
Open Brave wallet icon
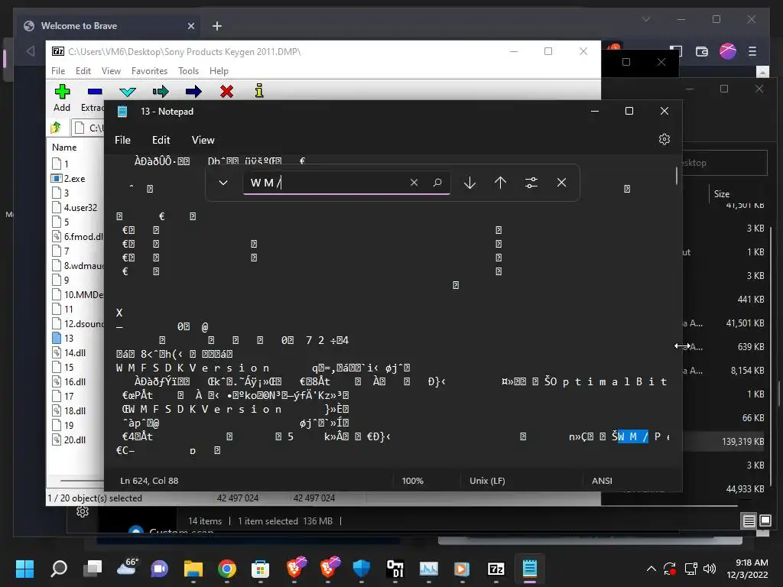coord(702,51)
